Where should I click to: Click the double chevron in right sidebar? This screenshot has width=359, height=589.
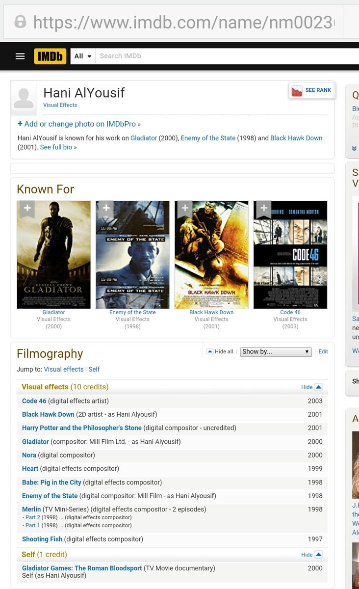[x=355, y=148]
